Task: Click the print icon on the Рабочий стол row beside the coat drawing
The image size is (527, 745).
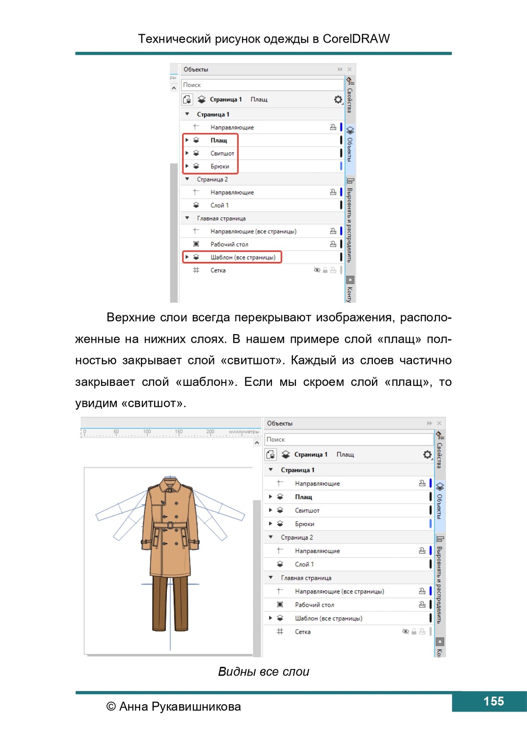Action: coord(422,605)
